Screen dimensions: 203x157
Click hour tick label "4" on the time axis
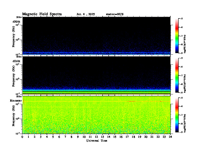click(47, 137)
